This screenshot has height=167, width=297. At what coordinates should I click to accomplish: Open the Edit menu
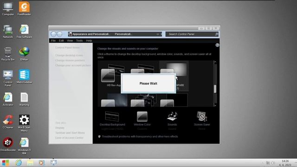pos(61,40)
